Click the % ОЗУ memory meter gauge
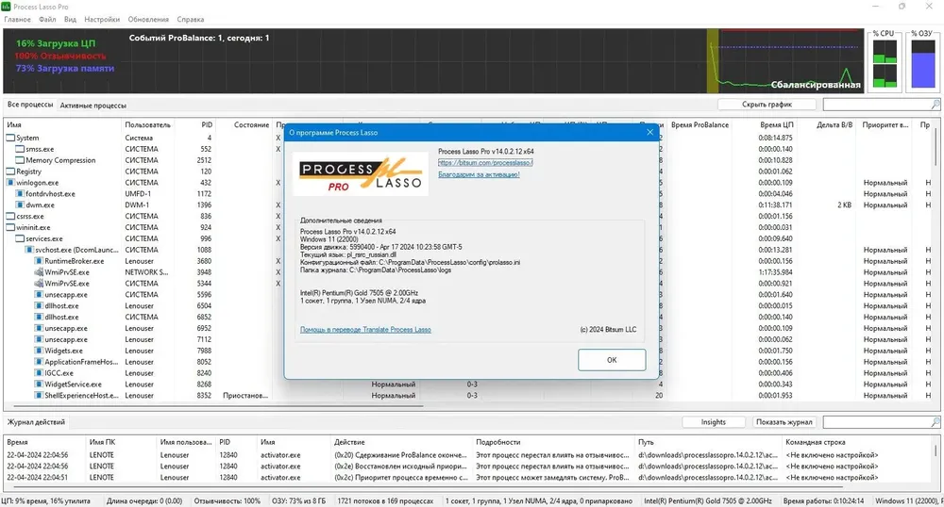 coord(922,64)
